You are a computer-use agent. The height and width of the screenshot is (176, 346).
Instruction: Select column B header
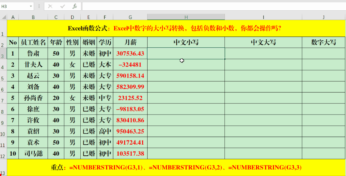pos(33,17)
